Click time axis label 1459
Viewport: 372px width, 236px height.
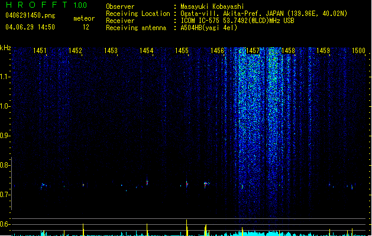(x=323, y=51)
